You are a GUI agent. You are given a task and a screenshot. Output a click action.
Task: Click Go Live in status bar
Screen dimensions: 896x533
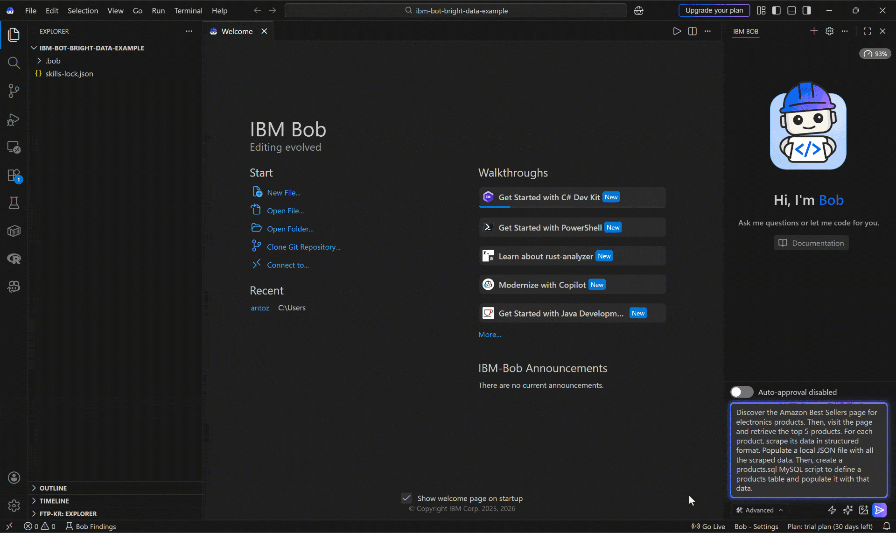[x=708, y=526]
